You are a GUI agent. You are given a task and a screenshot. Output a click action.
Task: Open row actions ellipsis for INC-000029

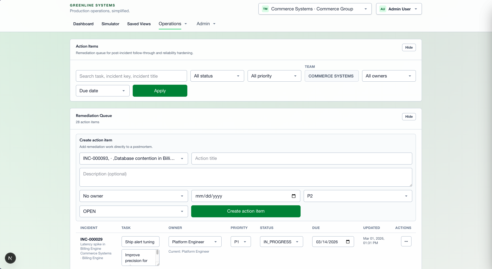(406, 241)
